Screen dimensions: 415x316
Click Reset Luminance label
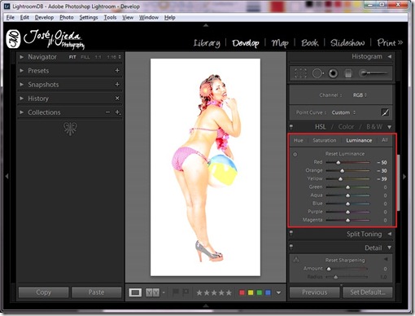pyautogui.click(x=345, y=154)
